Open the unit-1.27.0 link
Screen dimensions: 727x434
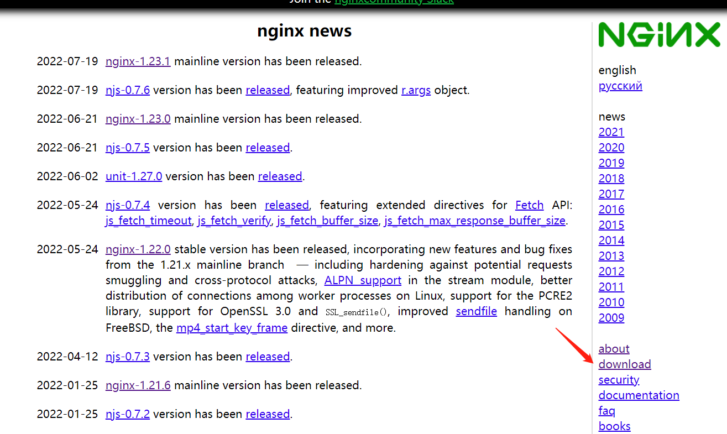(x=134, y=176)
